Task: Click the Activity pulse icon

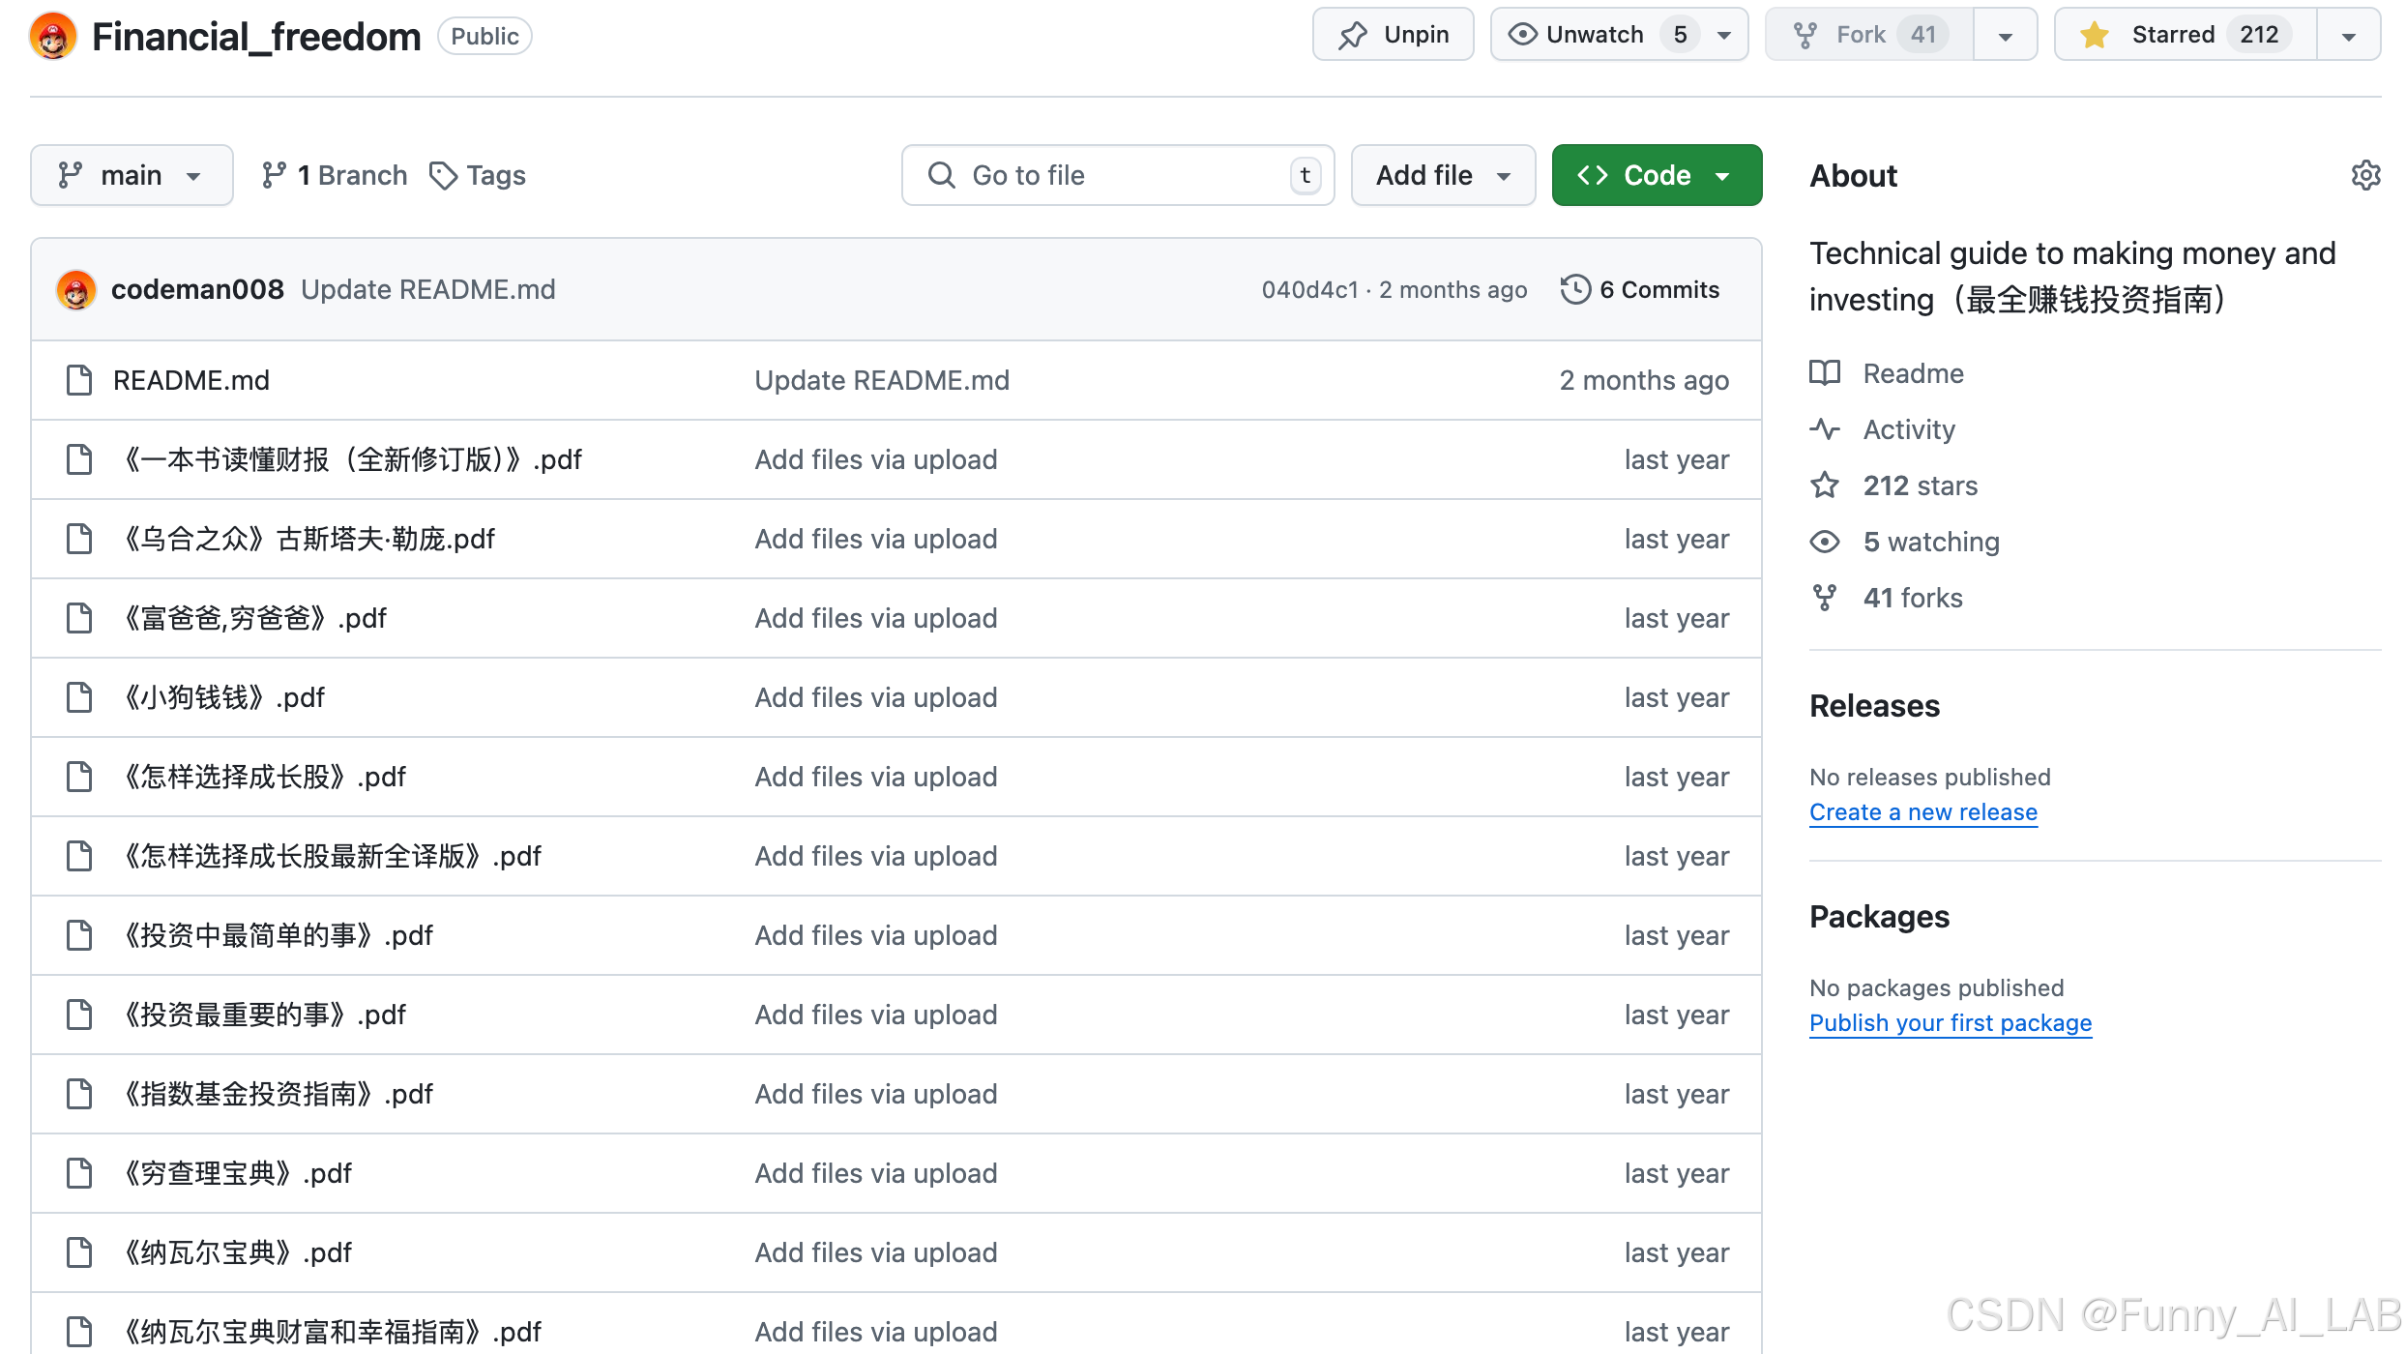Action: tap(1825, 429)
